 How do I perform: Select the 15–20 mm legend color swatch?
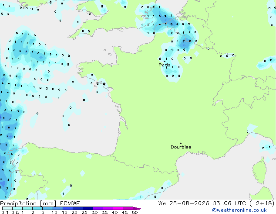tap(67, 208)
